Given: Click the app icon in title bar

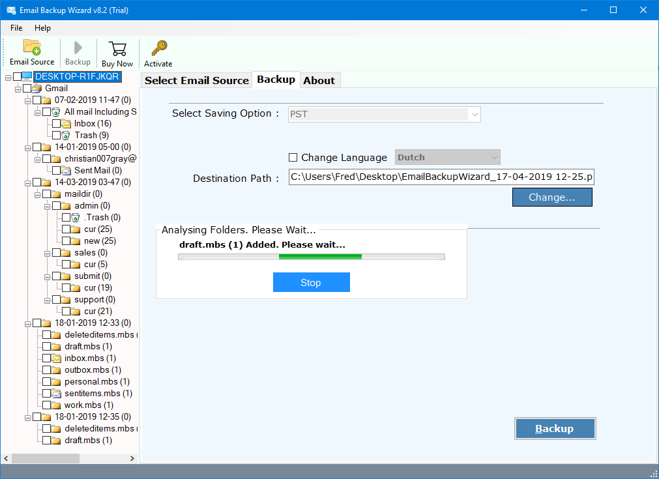Looking at the screenshot, I should [11, 10].
